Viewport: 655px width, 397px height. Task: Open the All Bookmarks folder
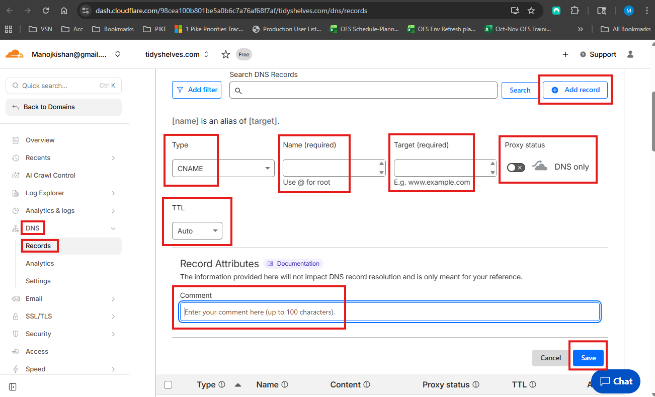pyautogui.click(x=626, y=29)
